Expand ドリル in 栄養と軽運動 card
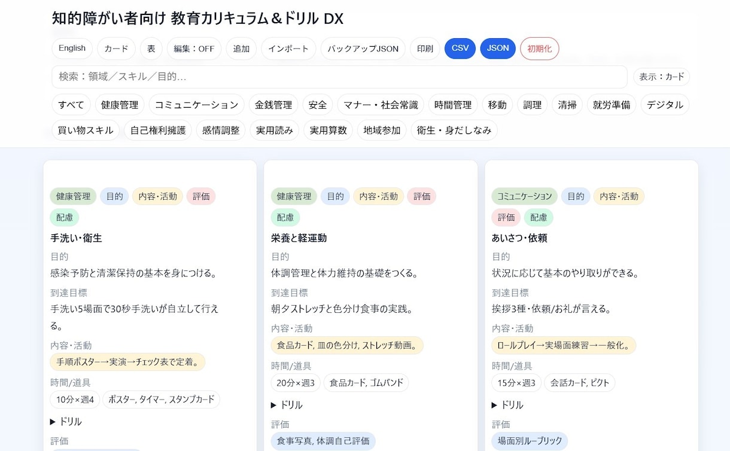This screenshot has width=730, height=451. pos(287,405)
